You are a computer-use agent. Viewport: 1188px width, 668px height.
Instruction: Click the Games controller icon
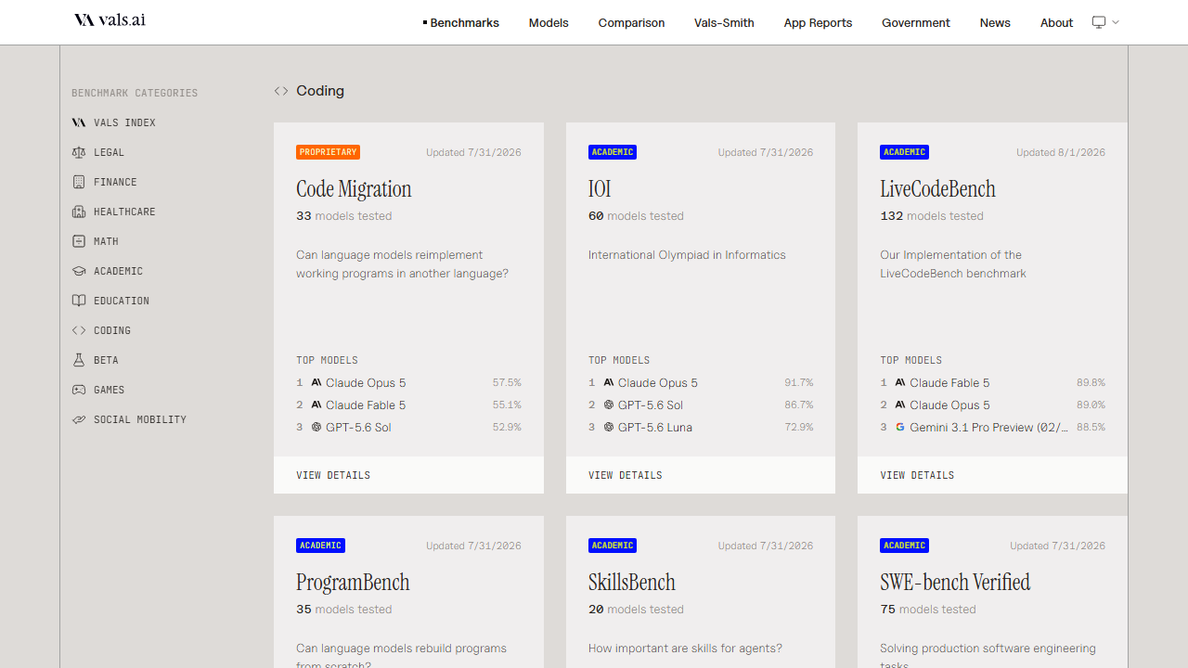[x=79, y=390]
